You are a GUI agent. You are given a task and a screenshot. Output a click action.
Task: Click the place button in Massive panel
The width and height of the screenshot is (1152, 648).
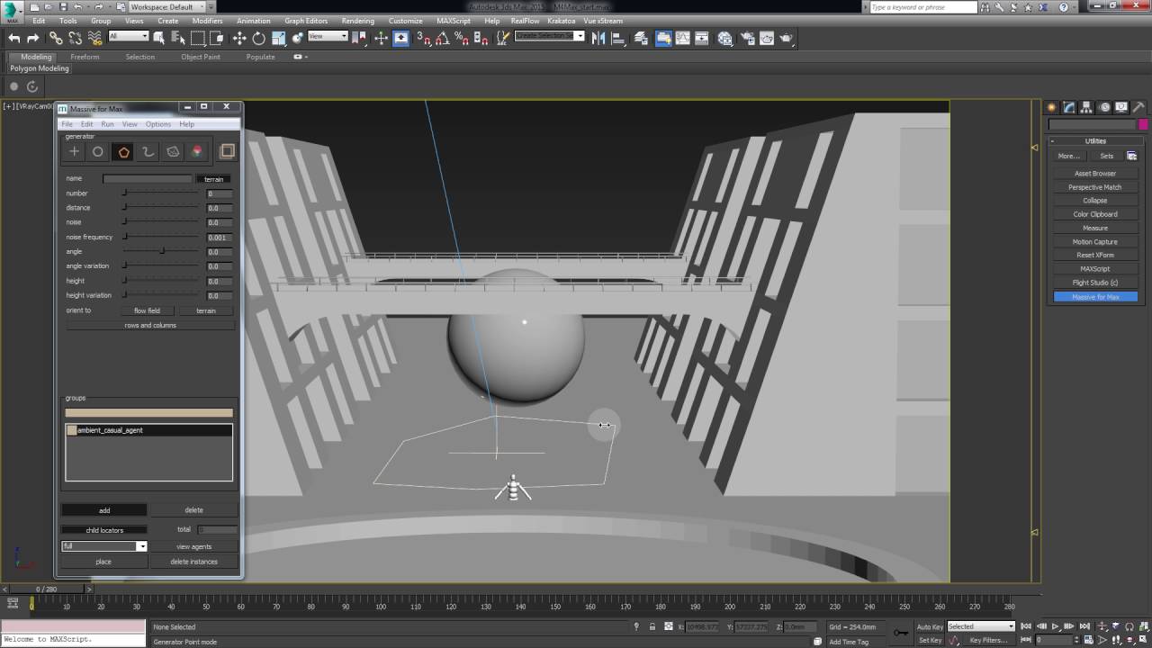coord(103,562)
